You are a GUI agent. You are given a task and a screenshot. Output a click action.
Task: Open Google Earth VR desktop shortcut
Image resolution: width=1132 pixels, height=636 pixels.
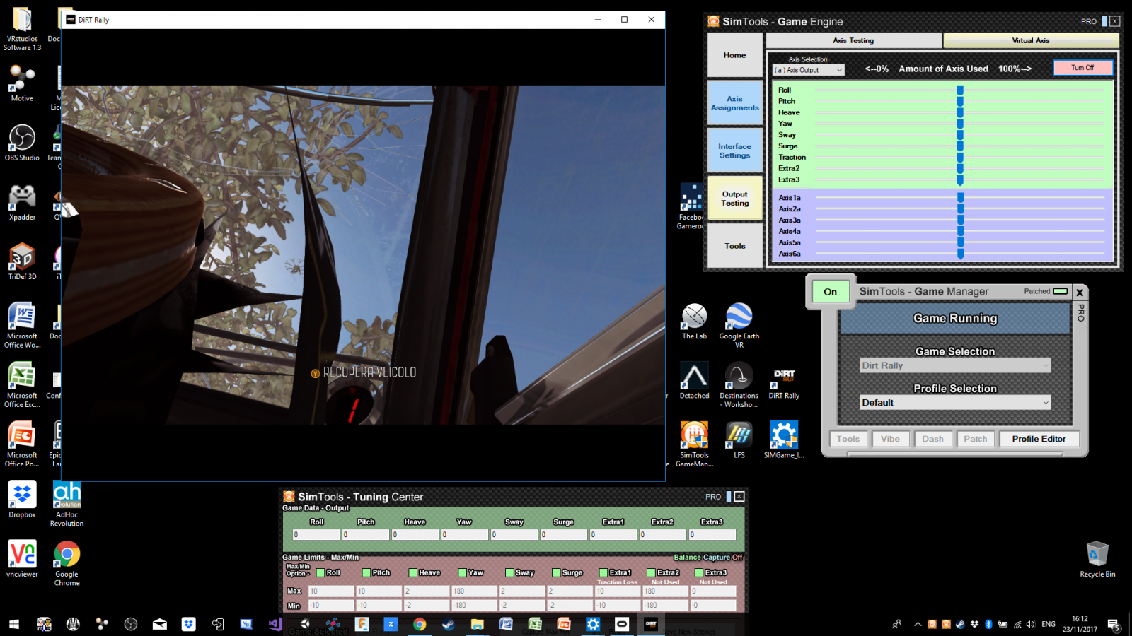coord(739,317)
